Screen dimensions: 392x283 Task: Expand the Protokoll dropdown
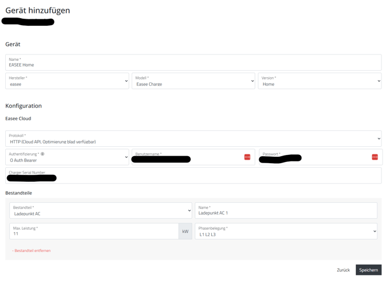click(x=193, y=139)
